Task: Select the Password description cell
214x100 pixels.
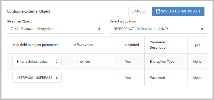Action: click(166, 78)
